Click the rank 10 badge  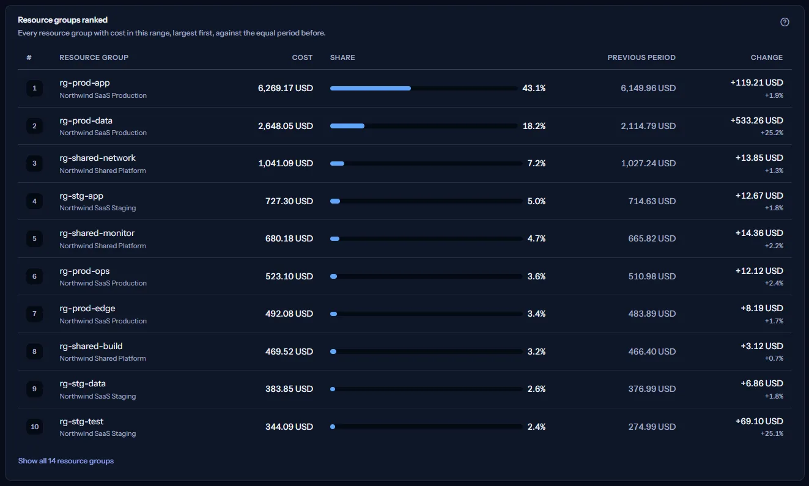click(34, 427)
